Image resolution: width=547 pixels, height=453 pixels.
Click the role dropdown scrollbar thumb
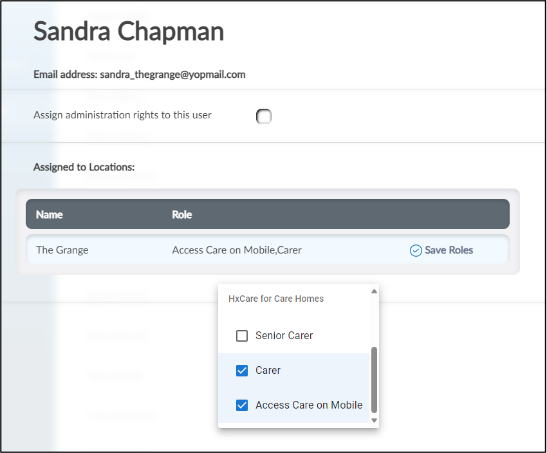coord(374,380)
